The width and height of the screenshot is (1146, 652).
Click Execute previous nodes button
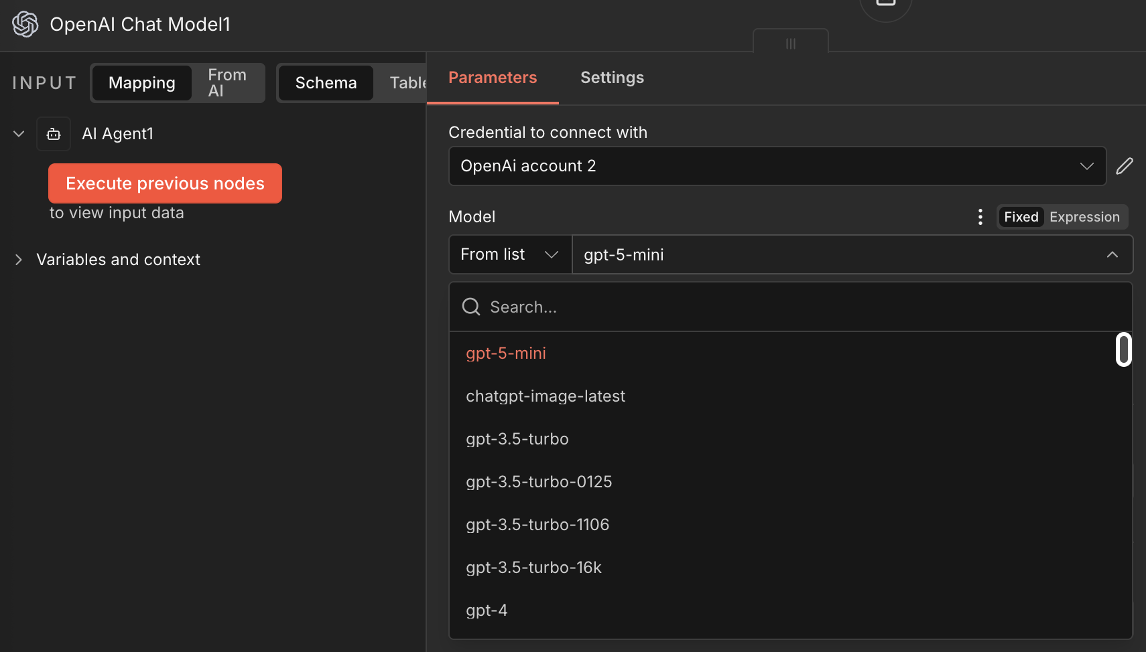coord(165,183)
